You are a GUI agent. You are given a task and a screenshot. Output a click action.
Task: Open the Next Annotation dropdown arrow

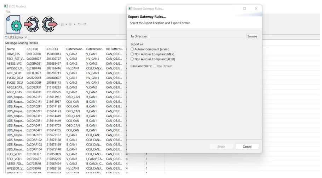pos(66,24)
